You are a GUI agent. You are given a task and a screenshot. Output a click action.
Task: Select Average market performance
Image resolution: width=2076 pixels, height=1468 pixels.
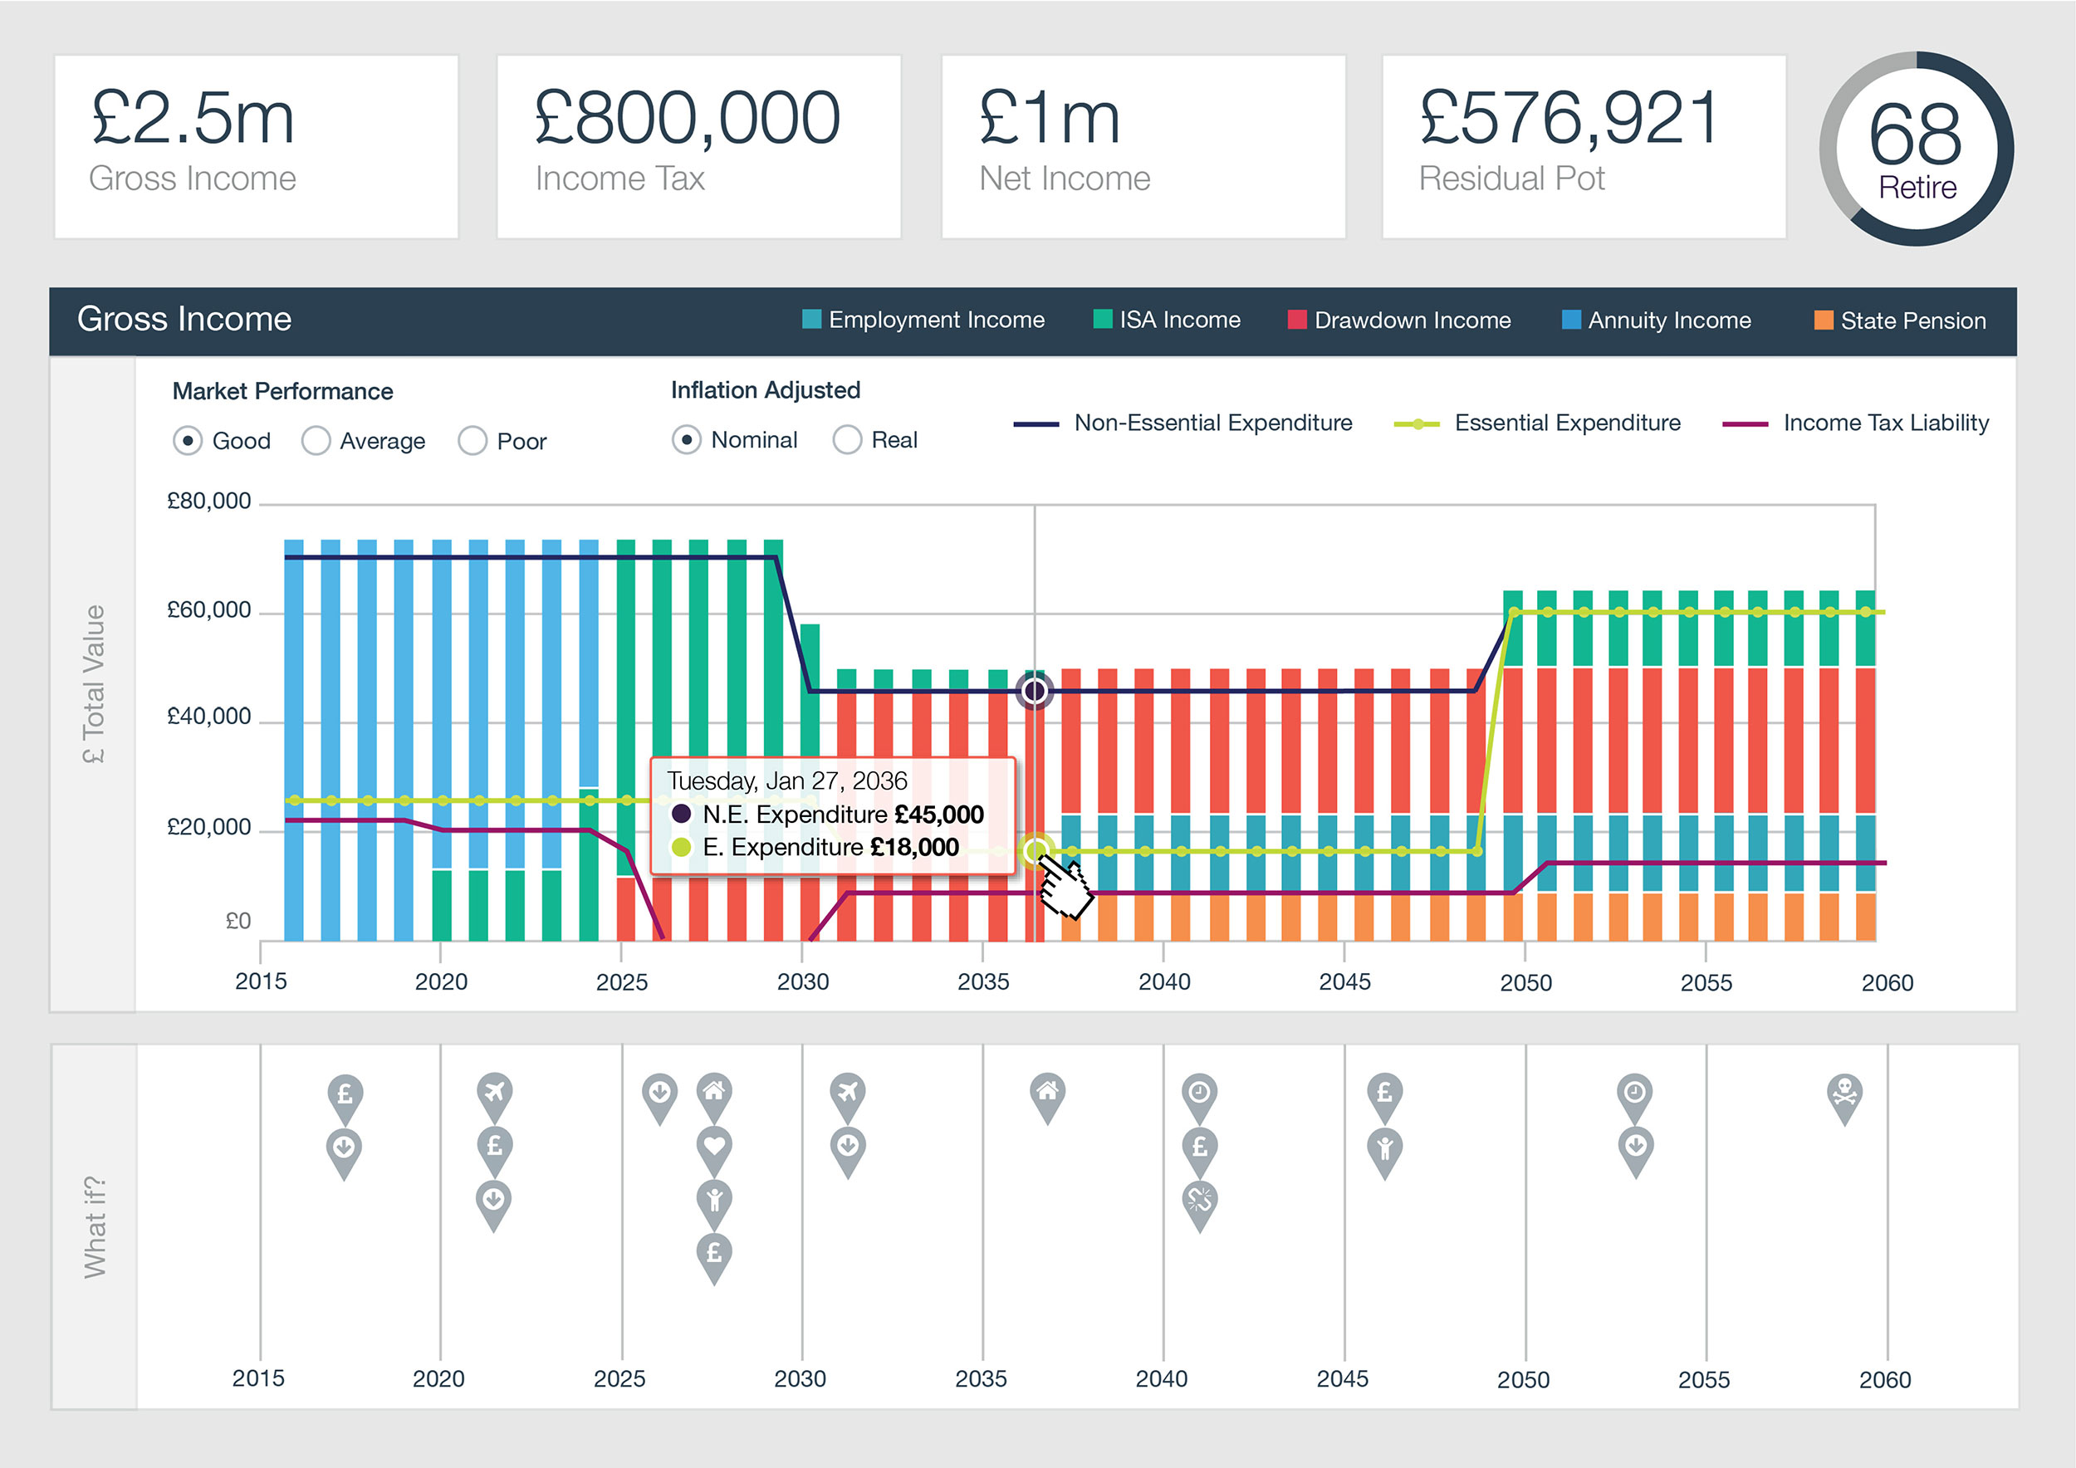click(316, 441)
